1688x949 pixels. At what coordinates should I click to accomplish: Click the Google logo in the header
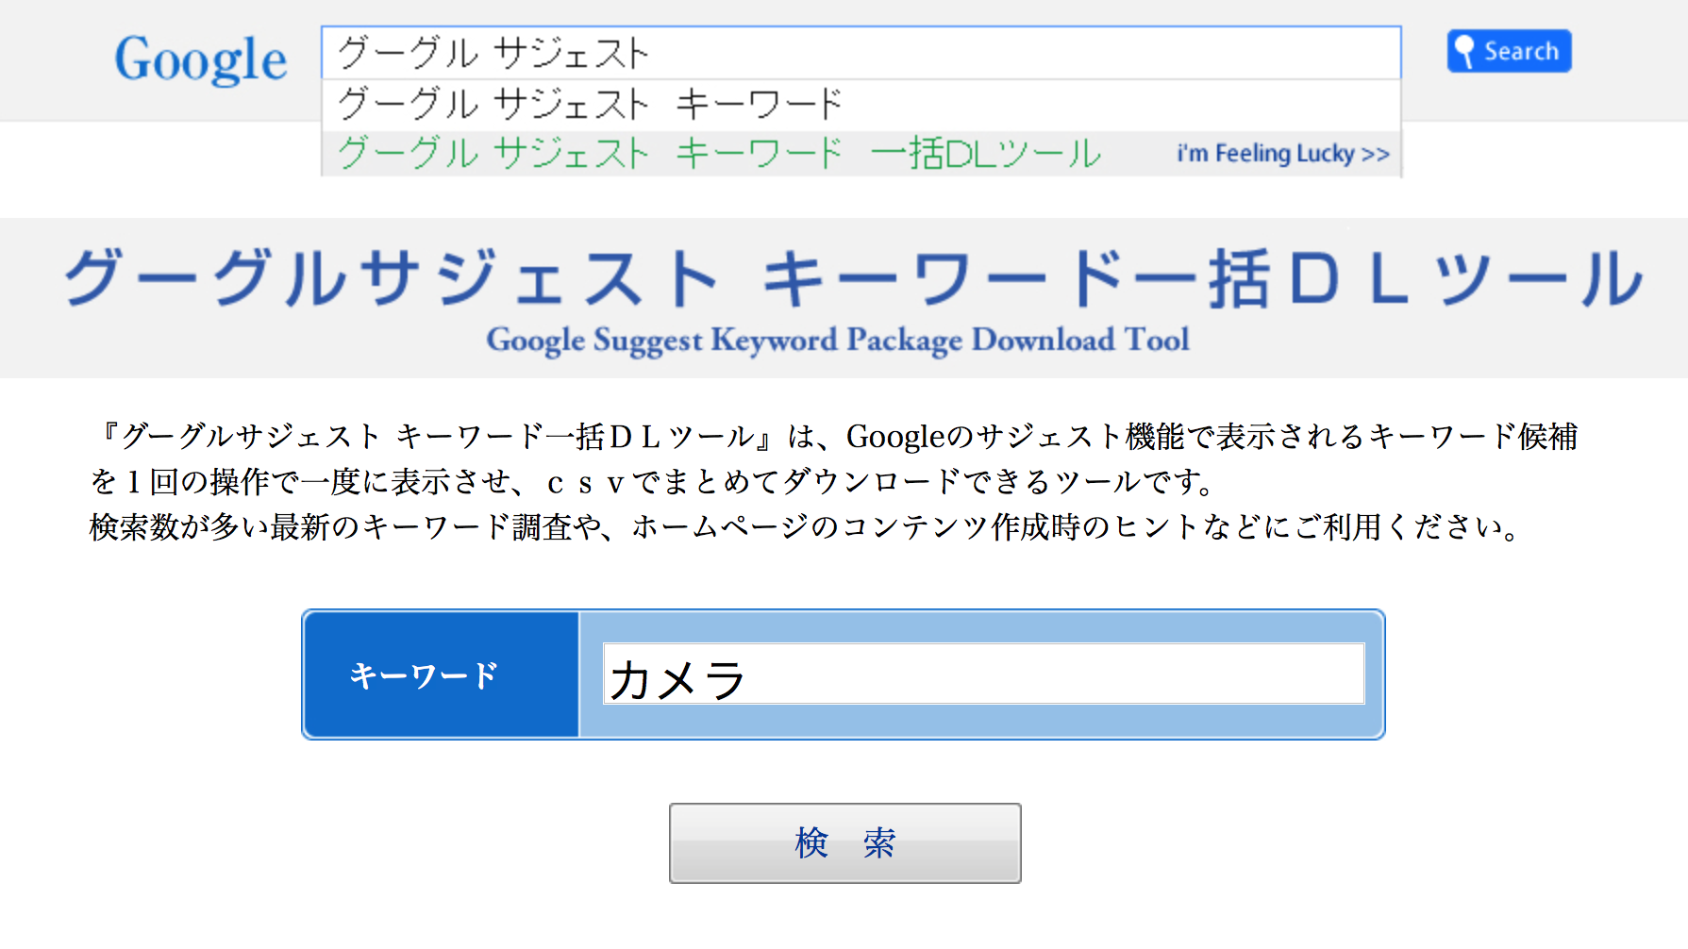click(200, 59)
